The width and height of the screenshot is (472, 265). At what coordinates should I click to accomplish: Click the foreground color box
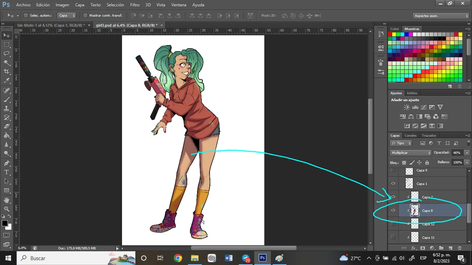pos(5,223)
